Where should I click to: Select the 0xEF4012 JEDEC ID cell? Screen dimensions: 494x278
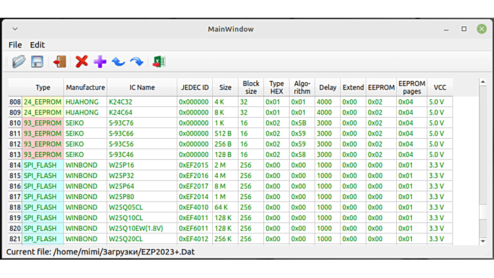coord(194,239)
